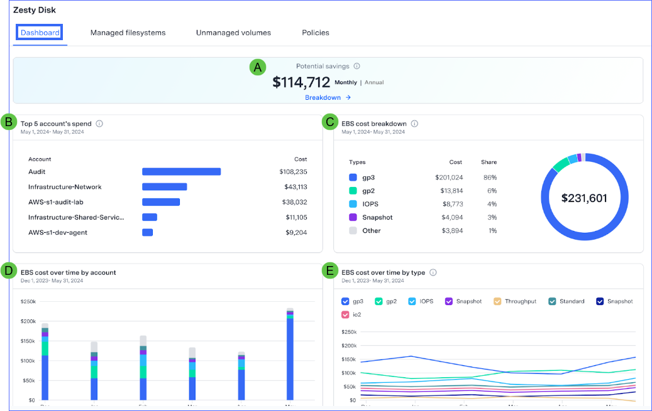Click the green E annotation marker
This screenshot has height=411, width=652.
(329, 271)
